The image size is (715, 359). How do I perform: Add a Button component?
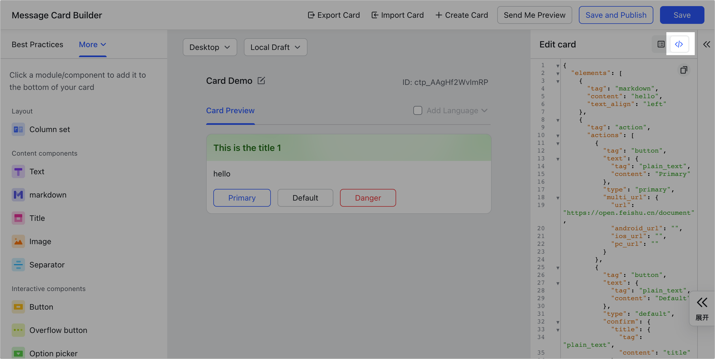(x=32, y=307)
